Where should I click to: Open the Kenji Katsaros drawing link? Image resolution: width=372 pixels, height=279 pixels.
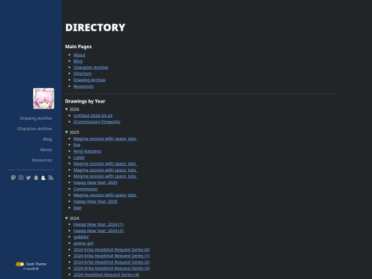point(87,151)
